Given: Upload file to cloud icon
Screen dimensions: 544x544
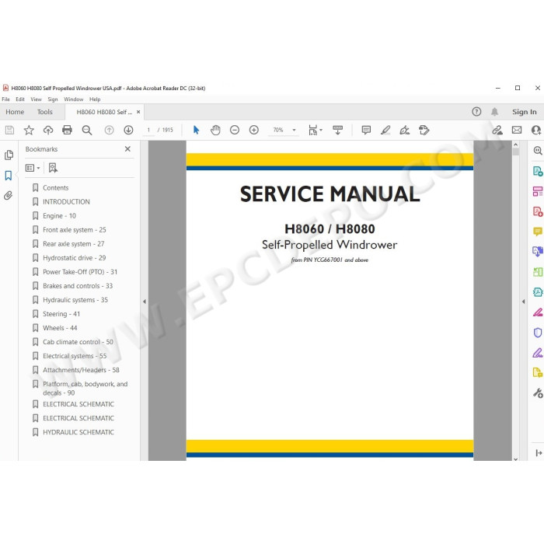Looking at the screenshot, I should click(48, 130).
